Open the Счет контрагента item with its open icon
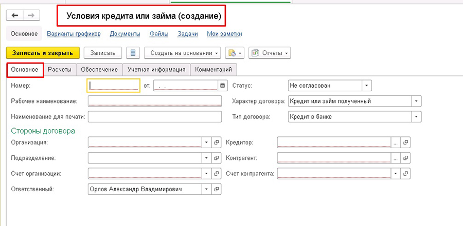 point(406,174)
